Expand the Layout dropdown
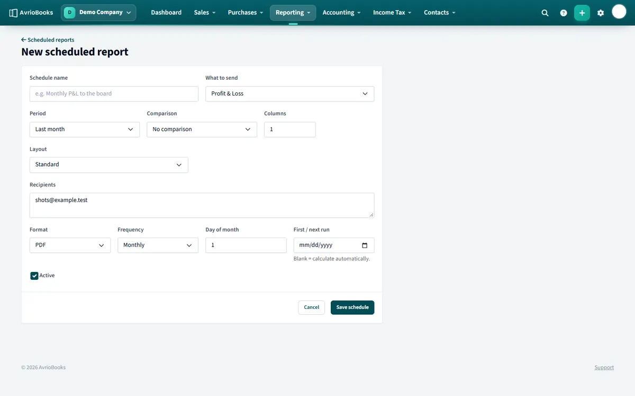 (x=109, y=165)
